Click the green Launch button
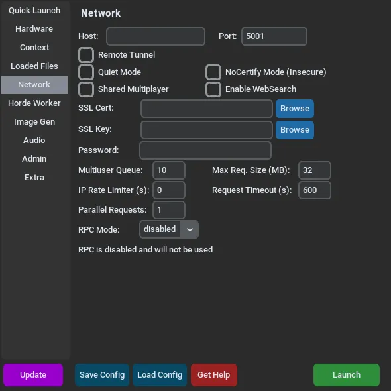Image resolution: width=391 pixels, height=391 pixels. pyautogui.click(x=347, y=375)
